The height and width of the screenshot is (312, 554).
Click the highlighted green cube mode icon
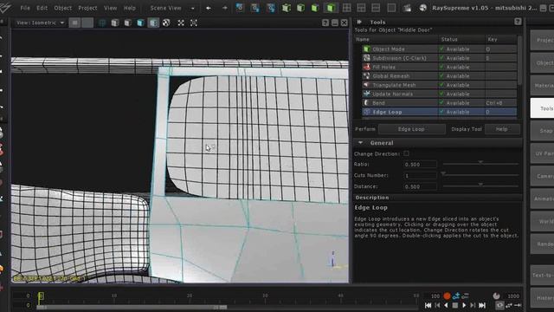tap(330, 8)
